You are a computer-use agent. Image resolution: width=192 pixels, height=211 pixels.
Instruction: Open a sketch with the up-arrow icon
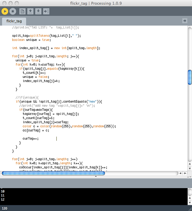click(x=30, y=11)
